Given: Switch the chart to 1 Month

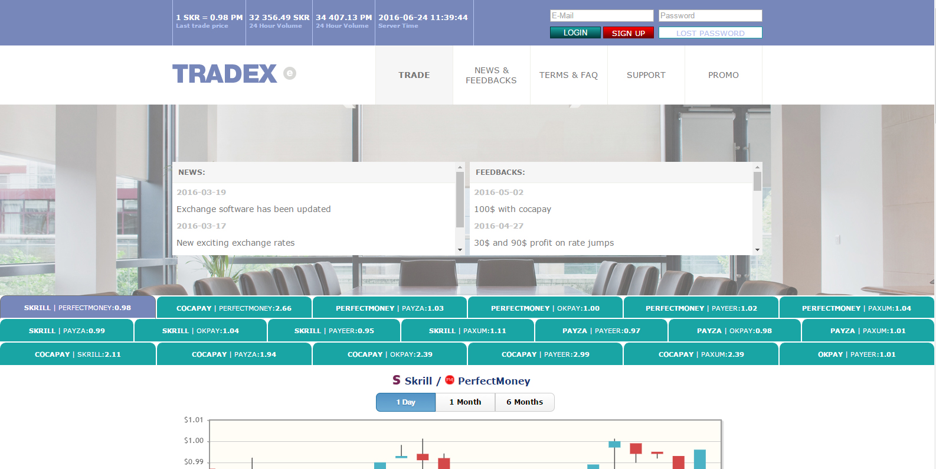Looking at the screenshot, I should point(465,402).
